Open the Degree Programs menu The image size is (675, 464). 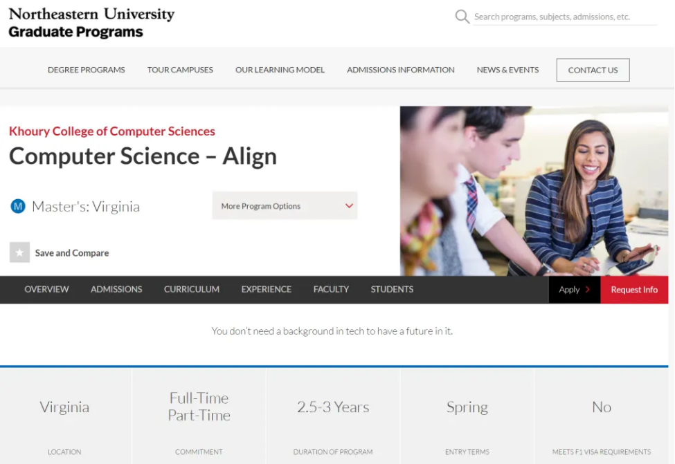[x=87, y=70]
